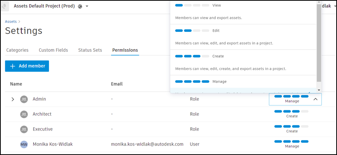Open the Custom Fields tab
Screen dimensions: 337x155
(x=53, y=50)
